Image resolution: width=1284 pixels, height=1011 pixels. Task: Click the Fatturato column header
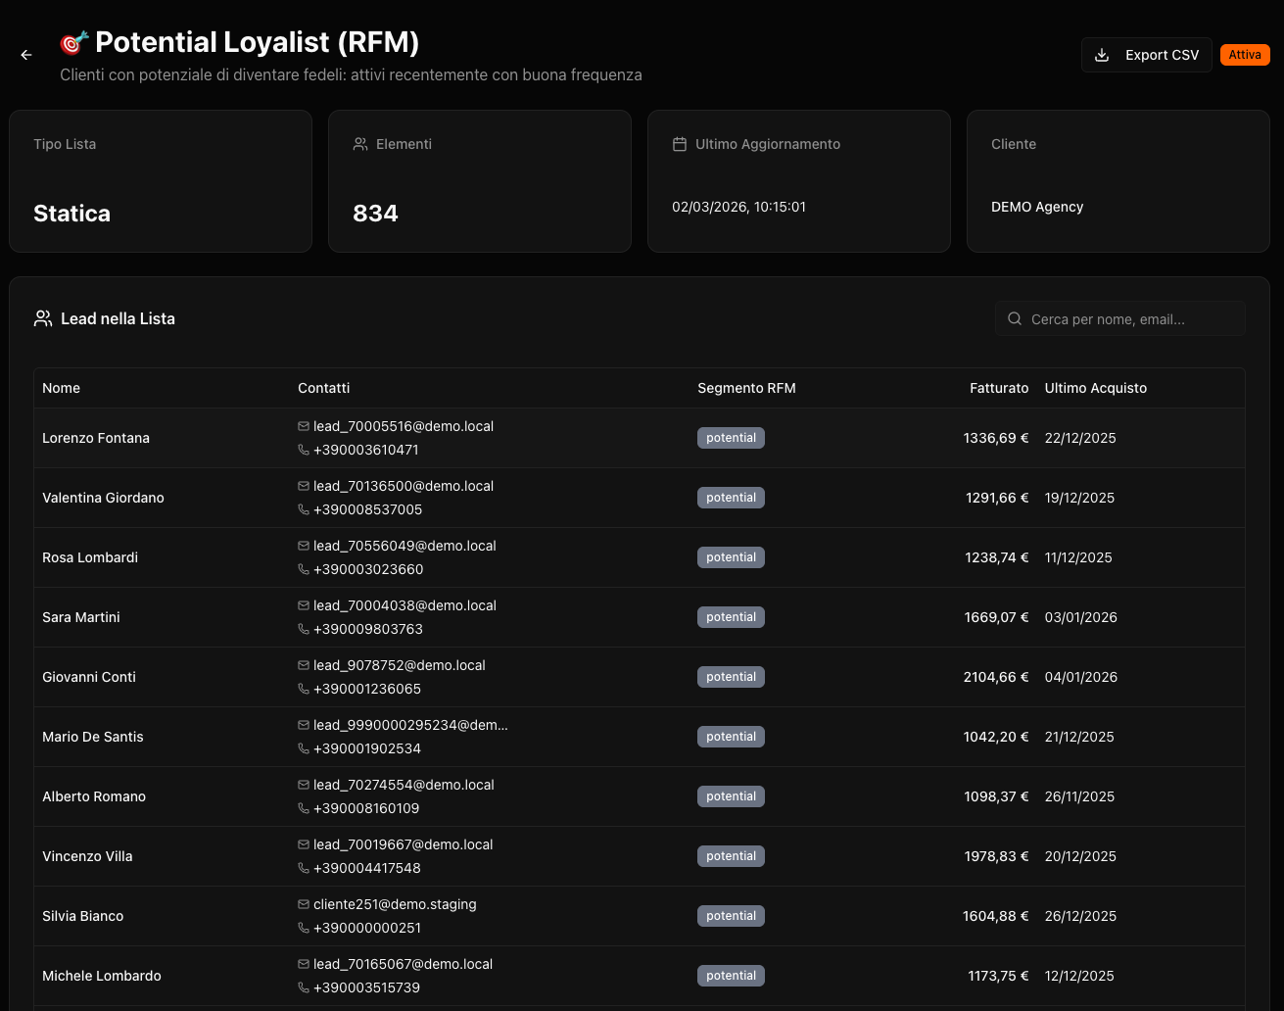click(x=999, y=388)
